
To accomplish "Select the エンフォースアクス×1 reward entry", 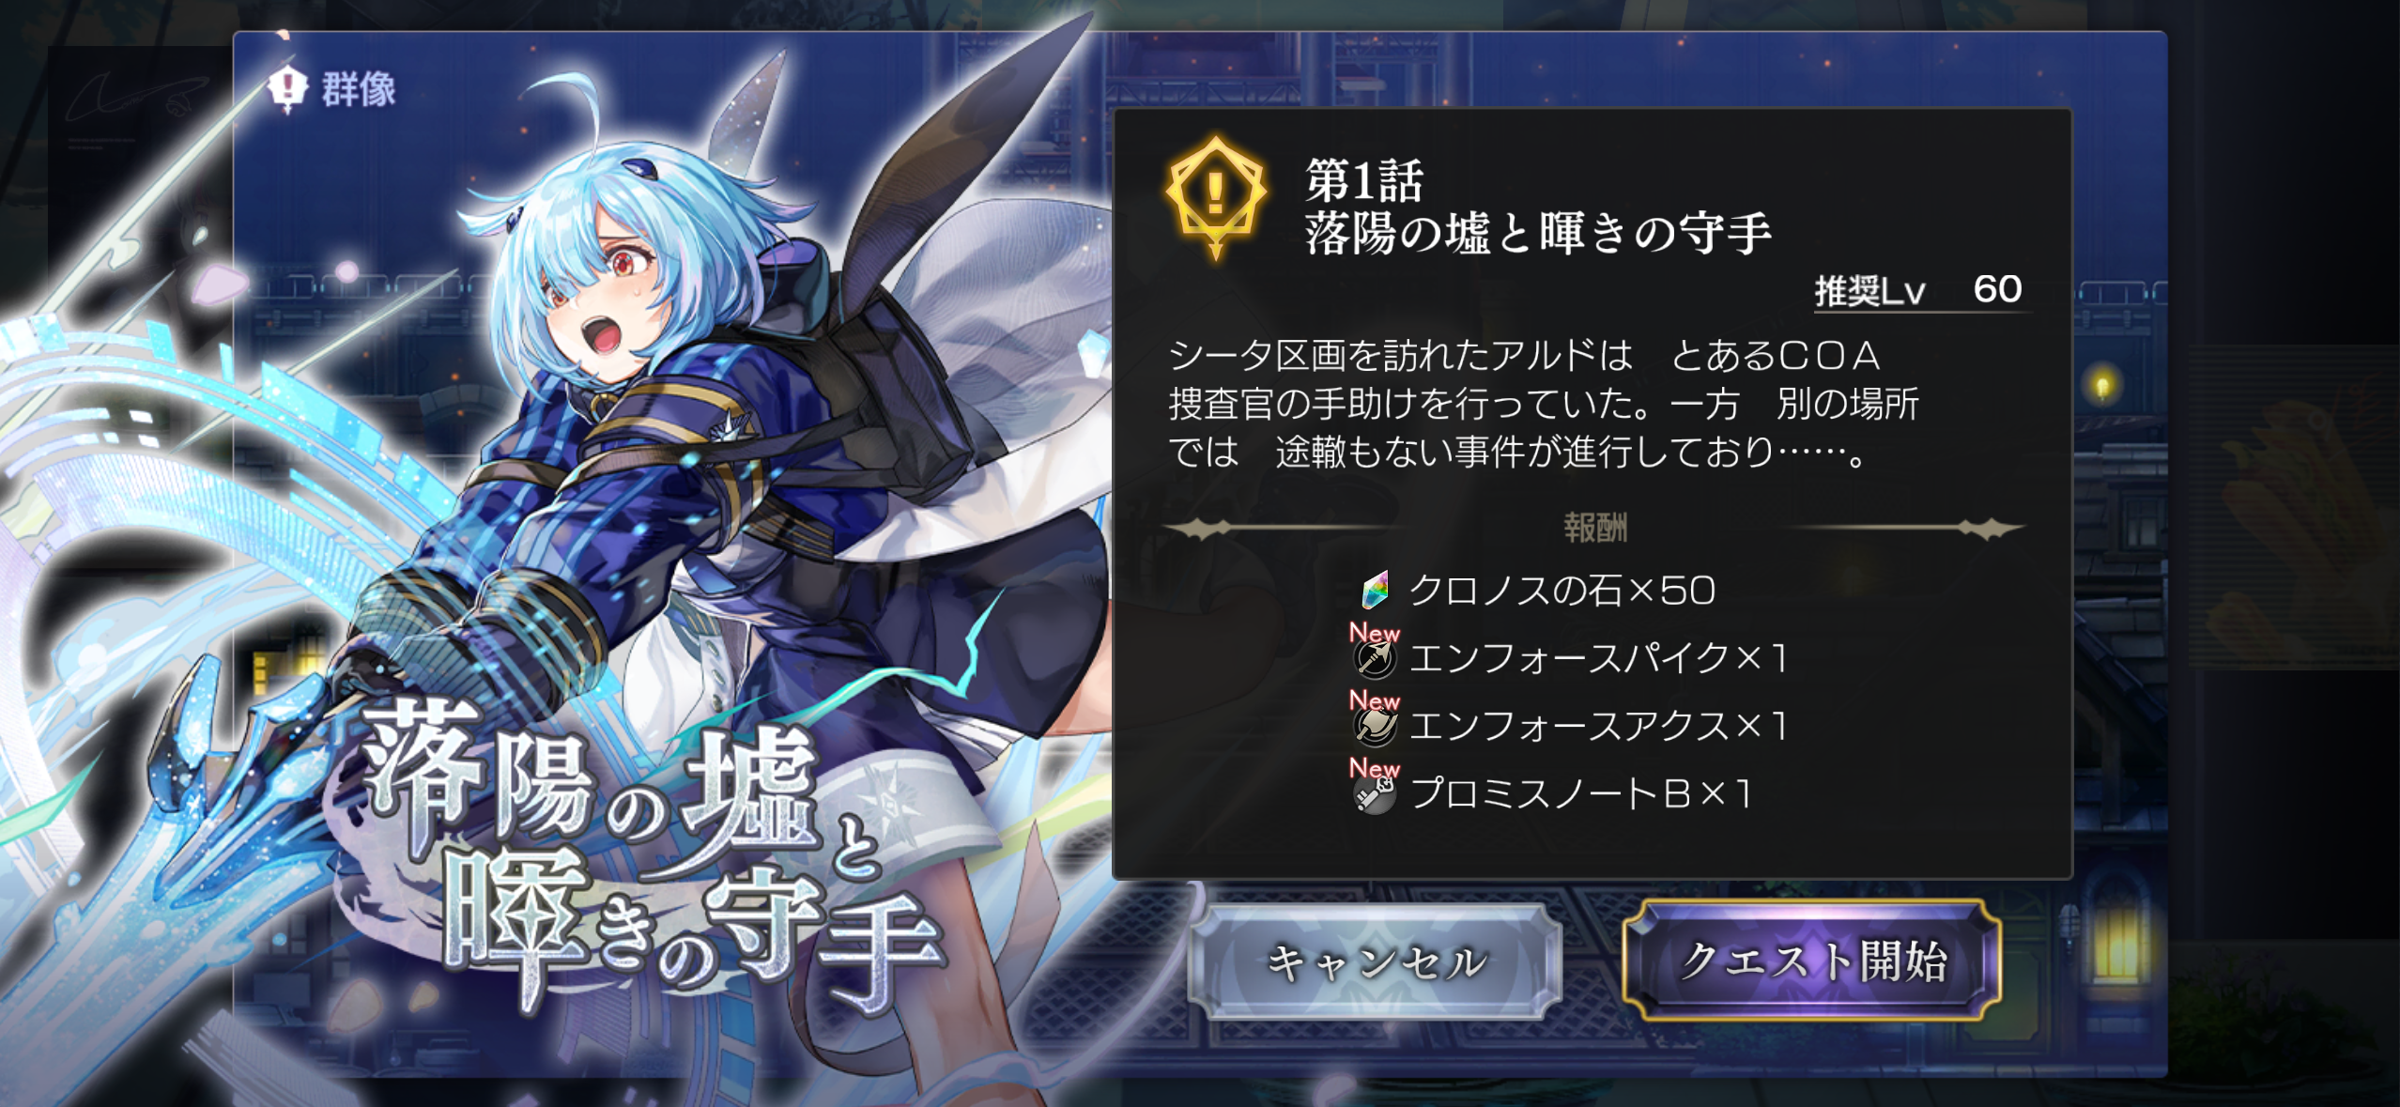I will coord(1597,726).
